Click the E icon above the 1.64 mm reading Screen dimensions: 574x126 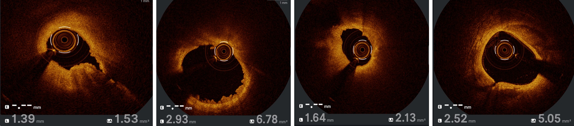pyautogui.click(x=301, y=106)
